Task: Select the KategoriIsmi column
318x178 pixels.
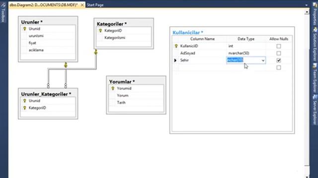Action: coord(115,38)
